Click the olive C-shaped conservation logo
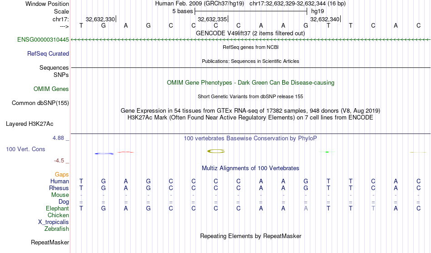Screen dimensions: 431x253 coord(216,151)
